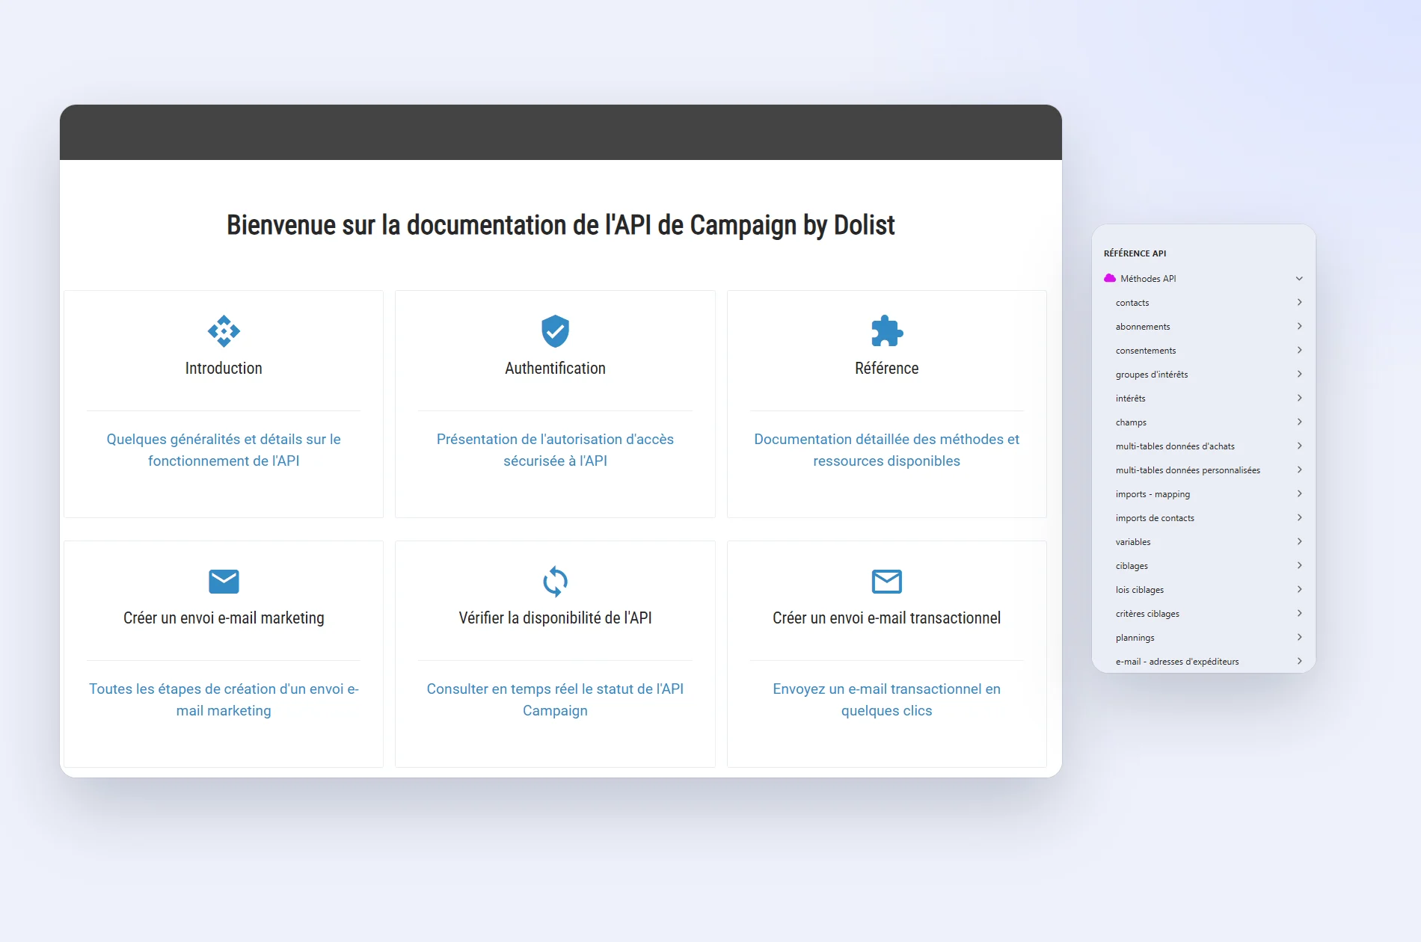1421x942 pixels.
Task: Click 'Toutes les étapes de création' link
Action: [224, 700]
